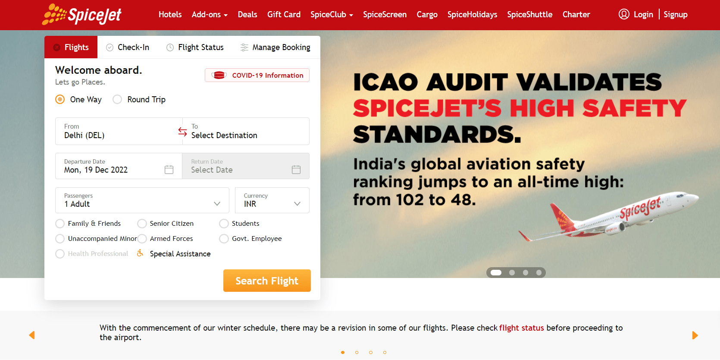Jump to the second banner slide dot
720x360 pixels.
[512, 272]
